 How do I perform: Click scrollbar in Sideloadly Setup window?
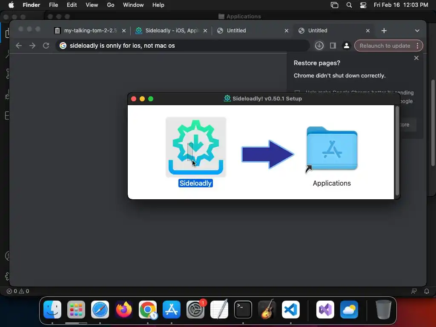397,151
